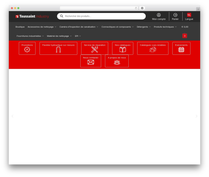Screen dimensions: 209x177
Task: Click Nos catalogues label
Action: click(x=122, y=45)
